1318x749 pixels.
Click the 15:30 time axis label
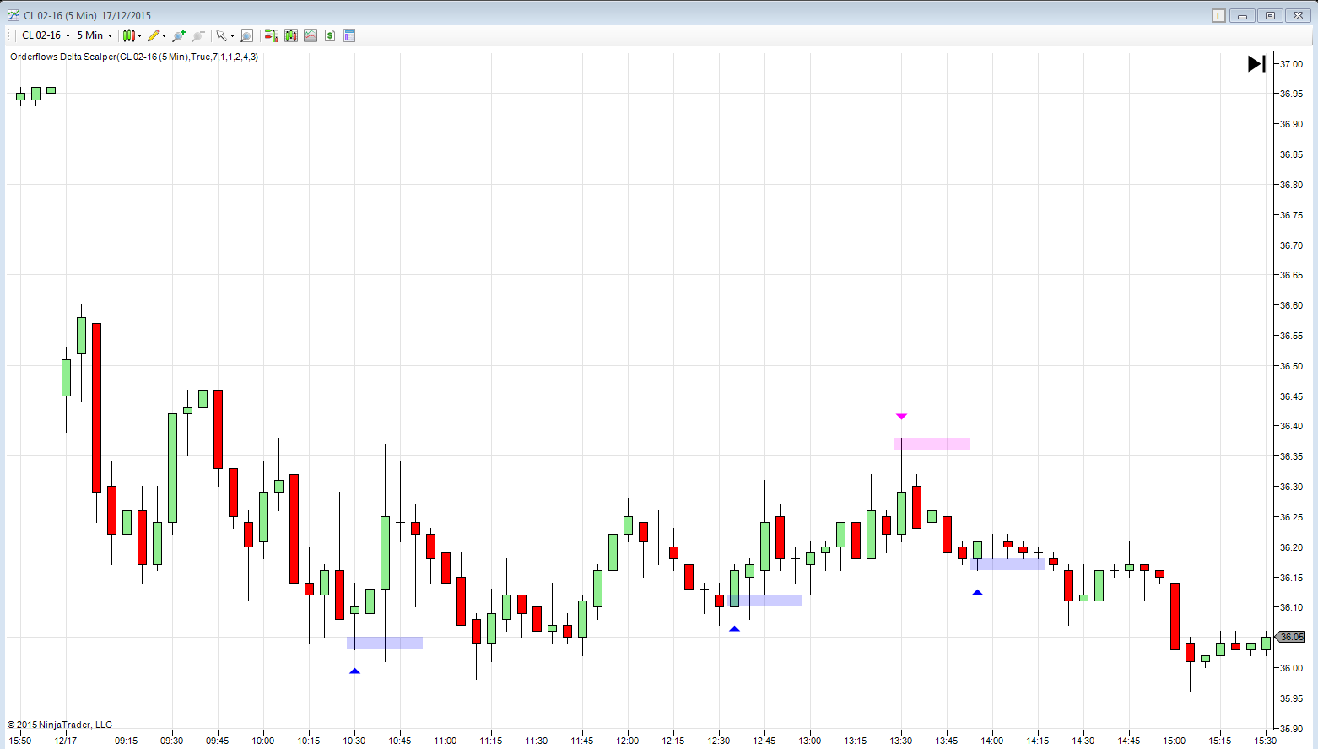click(x=1266, y=741)
